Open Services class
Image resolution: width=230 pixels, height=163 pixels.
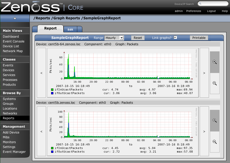(x=9, y=75)
